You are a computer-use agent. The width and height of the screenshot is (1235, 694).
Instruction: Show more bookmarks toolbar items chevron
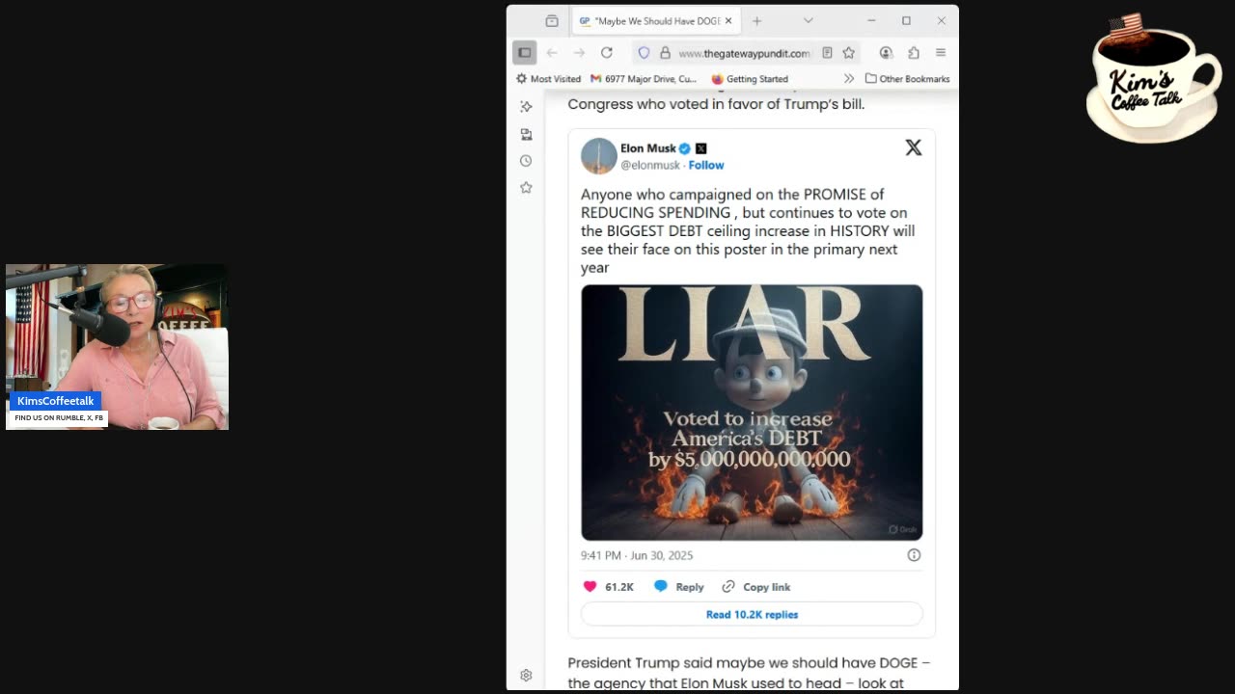(x=849, y=79)
